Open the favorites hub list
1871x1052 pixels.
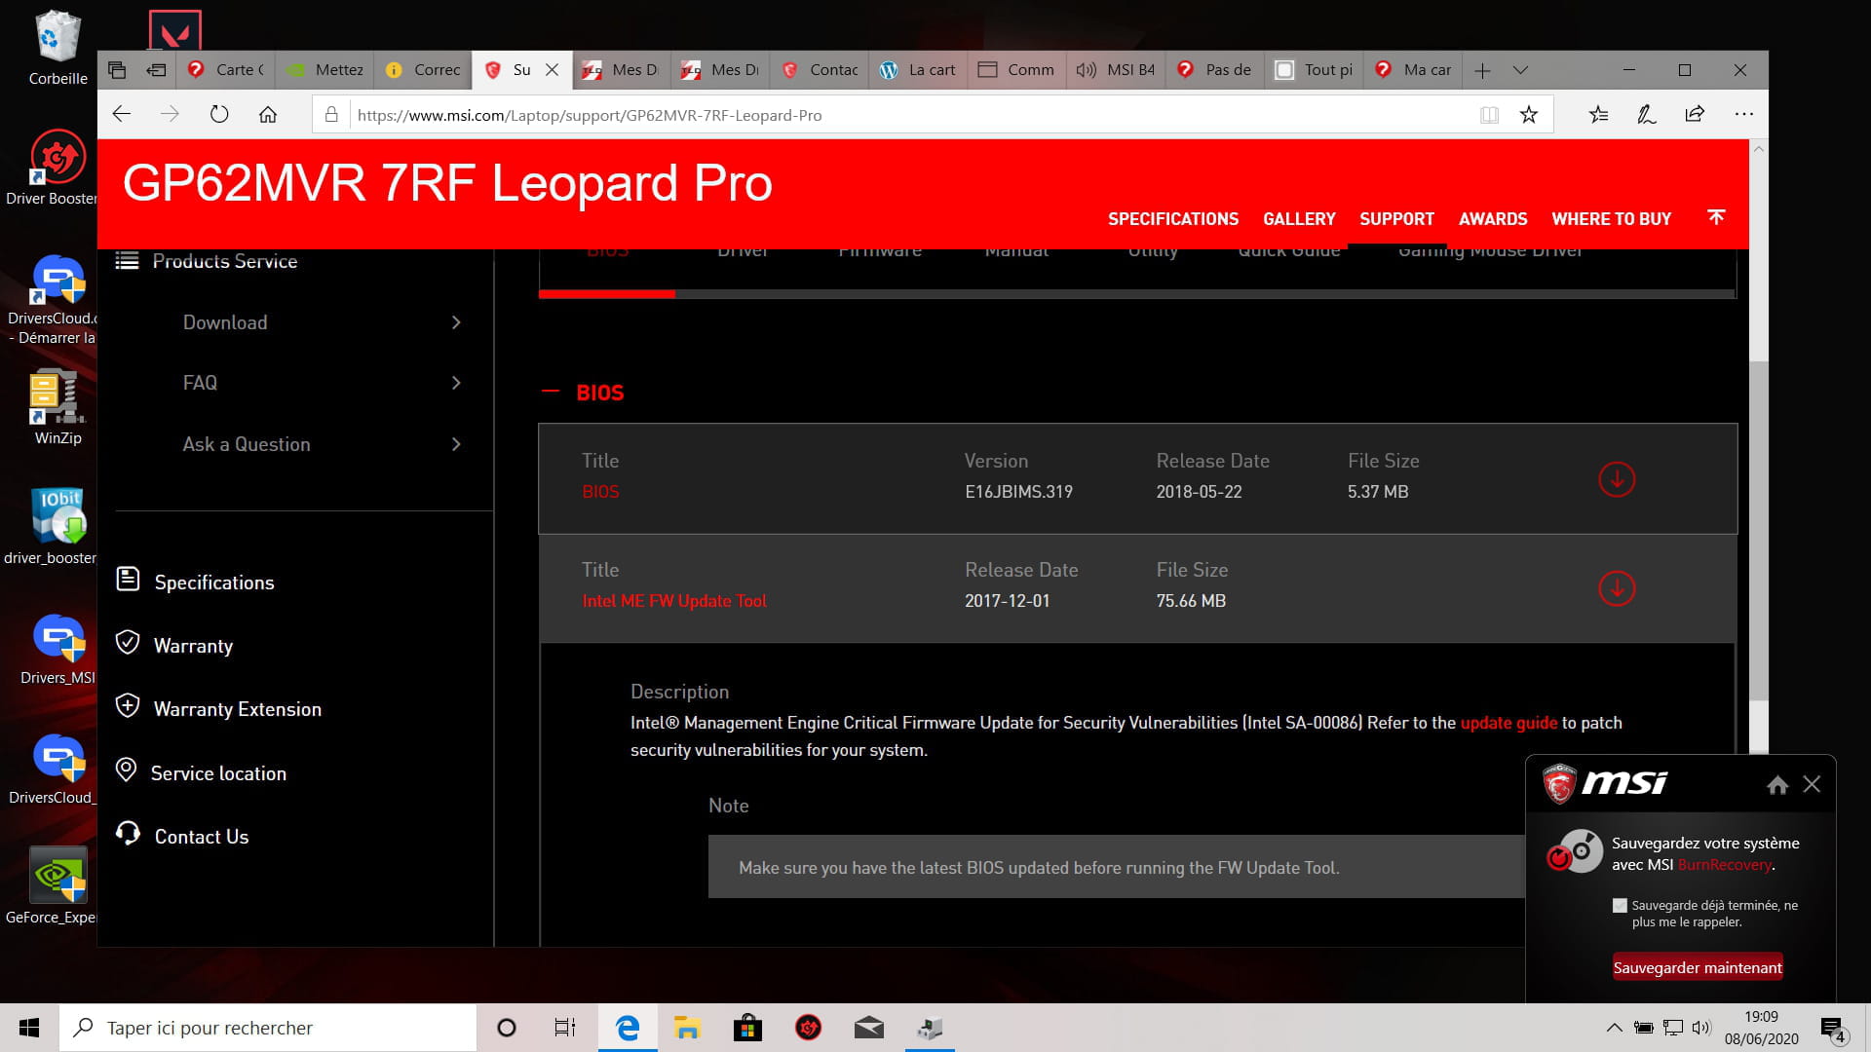[x=1598, y=115]
